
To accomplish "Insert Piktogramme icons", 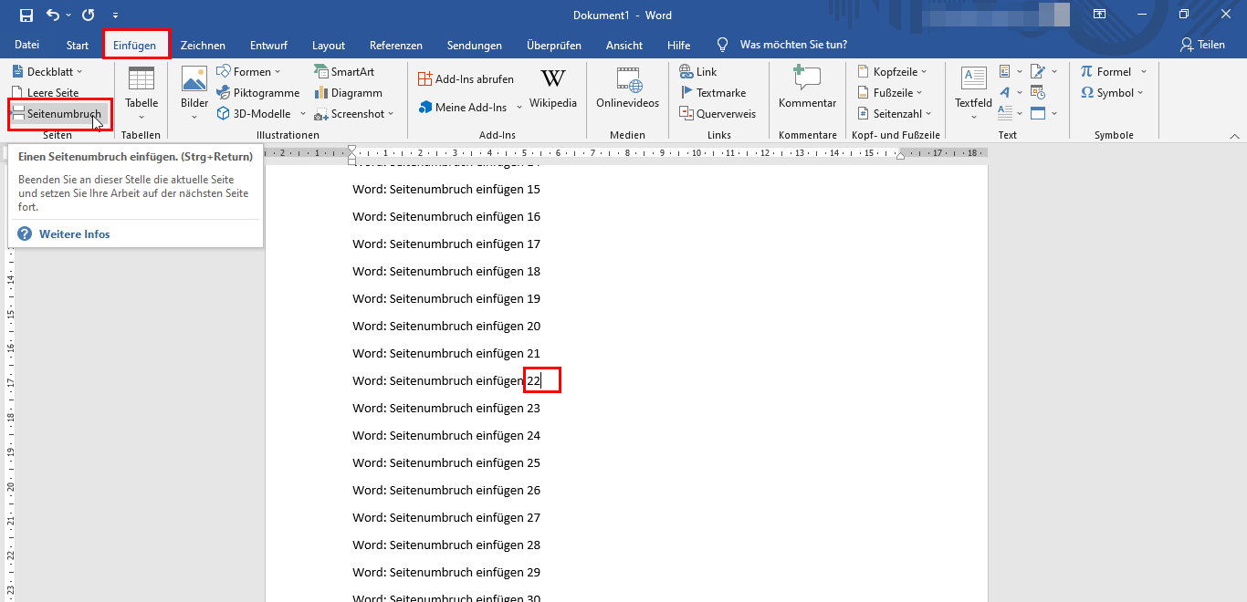I will coord(259,92).
